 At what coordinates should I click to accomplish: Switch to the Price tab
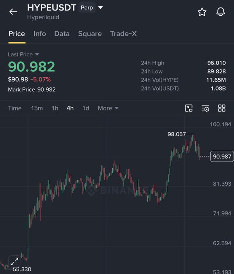[17, 34]
